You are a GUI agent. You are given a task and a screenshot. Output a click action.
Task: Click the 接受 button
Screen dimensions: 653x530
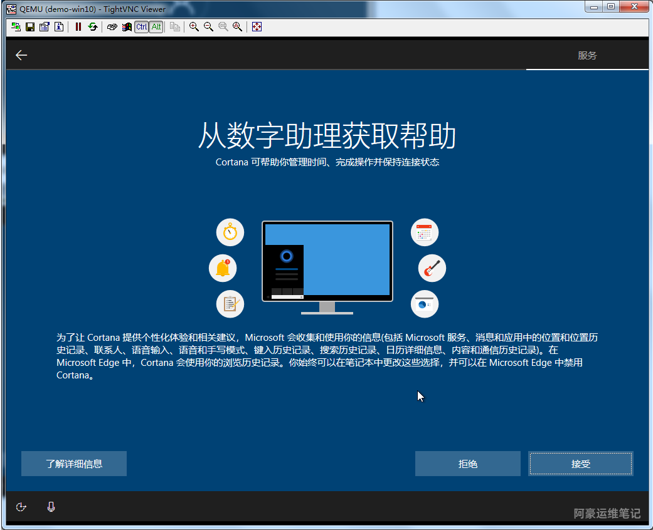coord(580,464)
